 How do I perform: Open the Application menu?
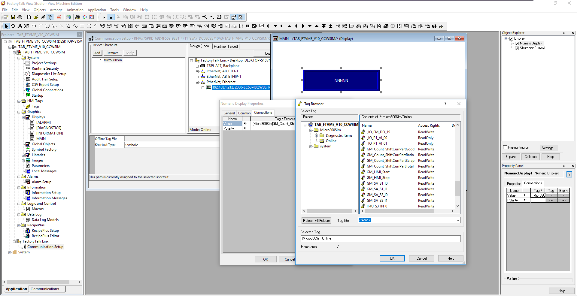(x=97, y=10)
